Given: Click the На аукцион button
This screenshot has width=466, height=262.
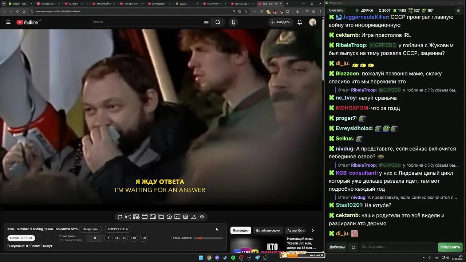Looking at the screenshot, I should click(90, 229).
